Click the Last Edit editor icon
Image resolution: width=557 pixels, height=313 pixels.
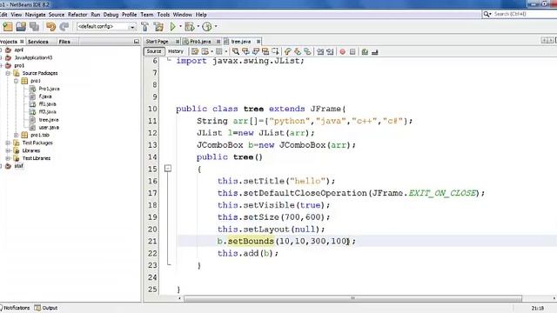click(x=195, y=52)
